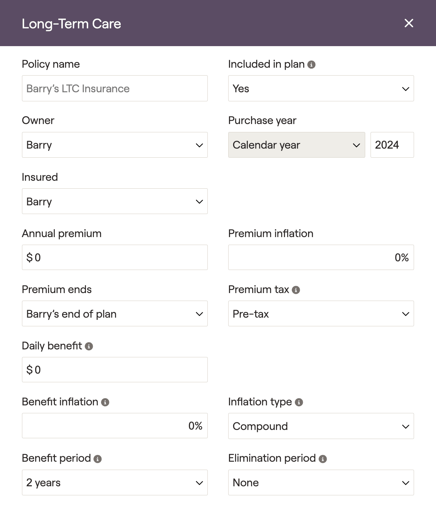This screenshot has height=512, width=436.
Task: Click the Included in plan info icon
Action: (x=311, y=65)
